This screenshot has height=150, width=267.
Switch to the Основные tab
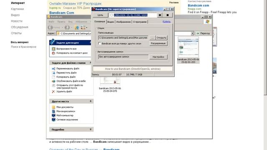click(x=100, y=22)
